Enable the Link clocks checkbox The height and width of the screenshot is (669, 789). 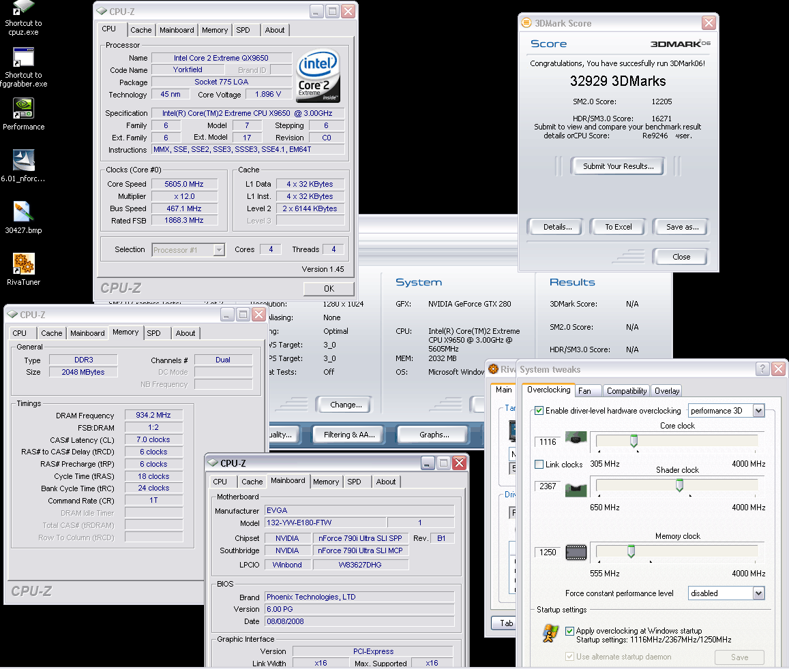coord(539,465)
